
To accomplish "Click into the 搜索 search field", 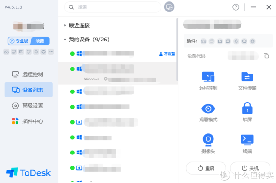I will [x=113, y=7].
